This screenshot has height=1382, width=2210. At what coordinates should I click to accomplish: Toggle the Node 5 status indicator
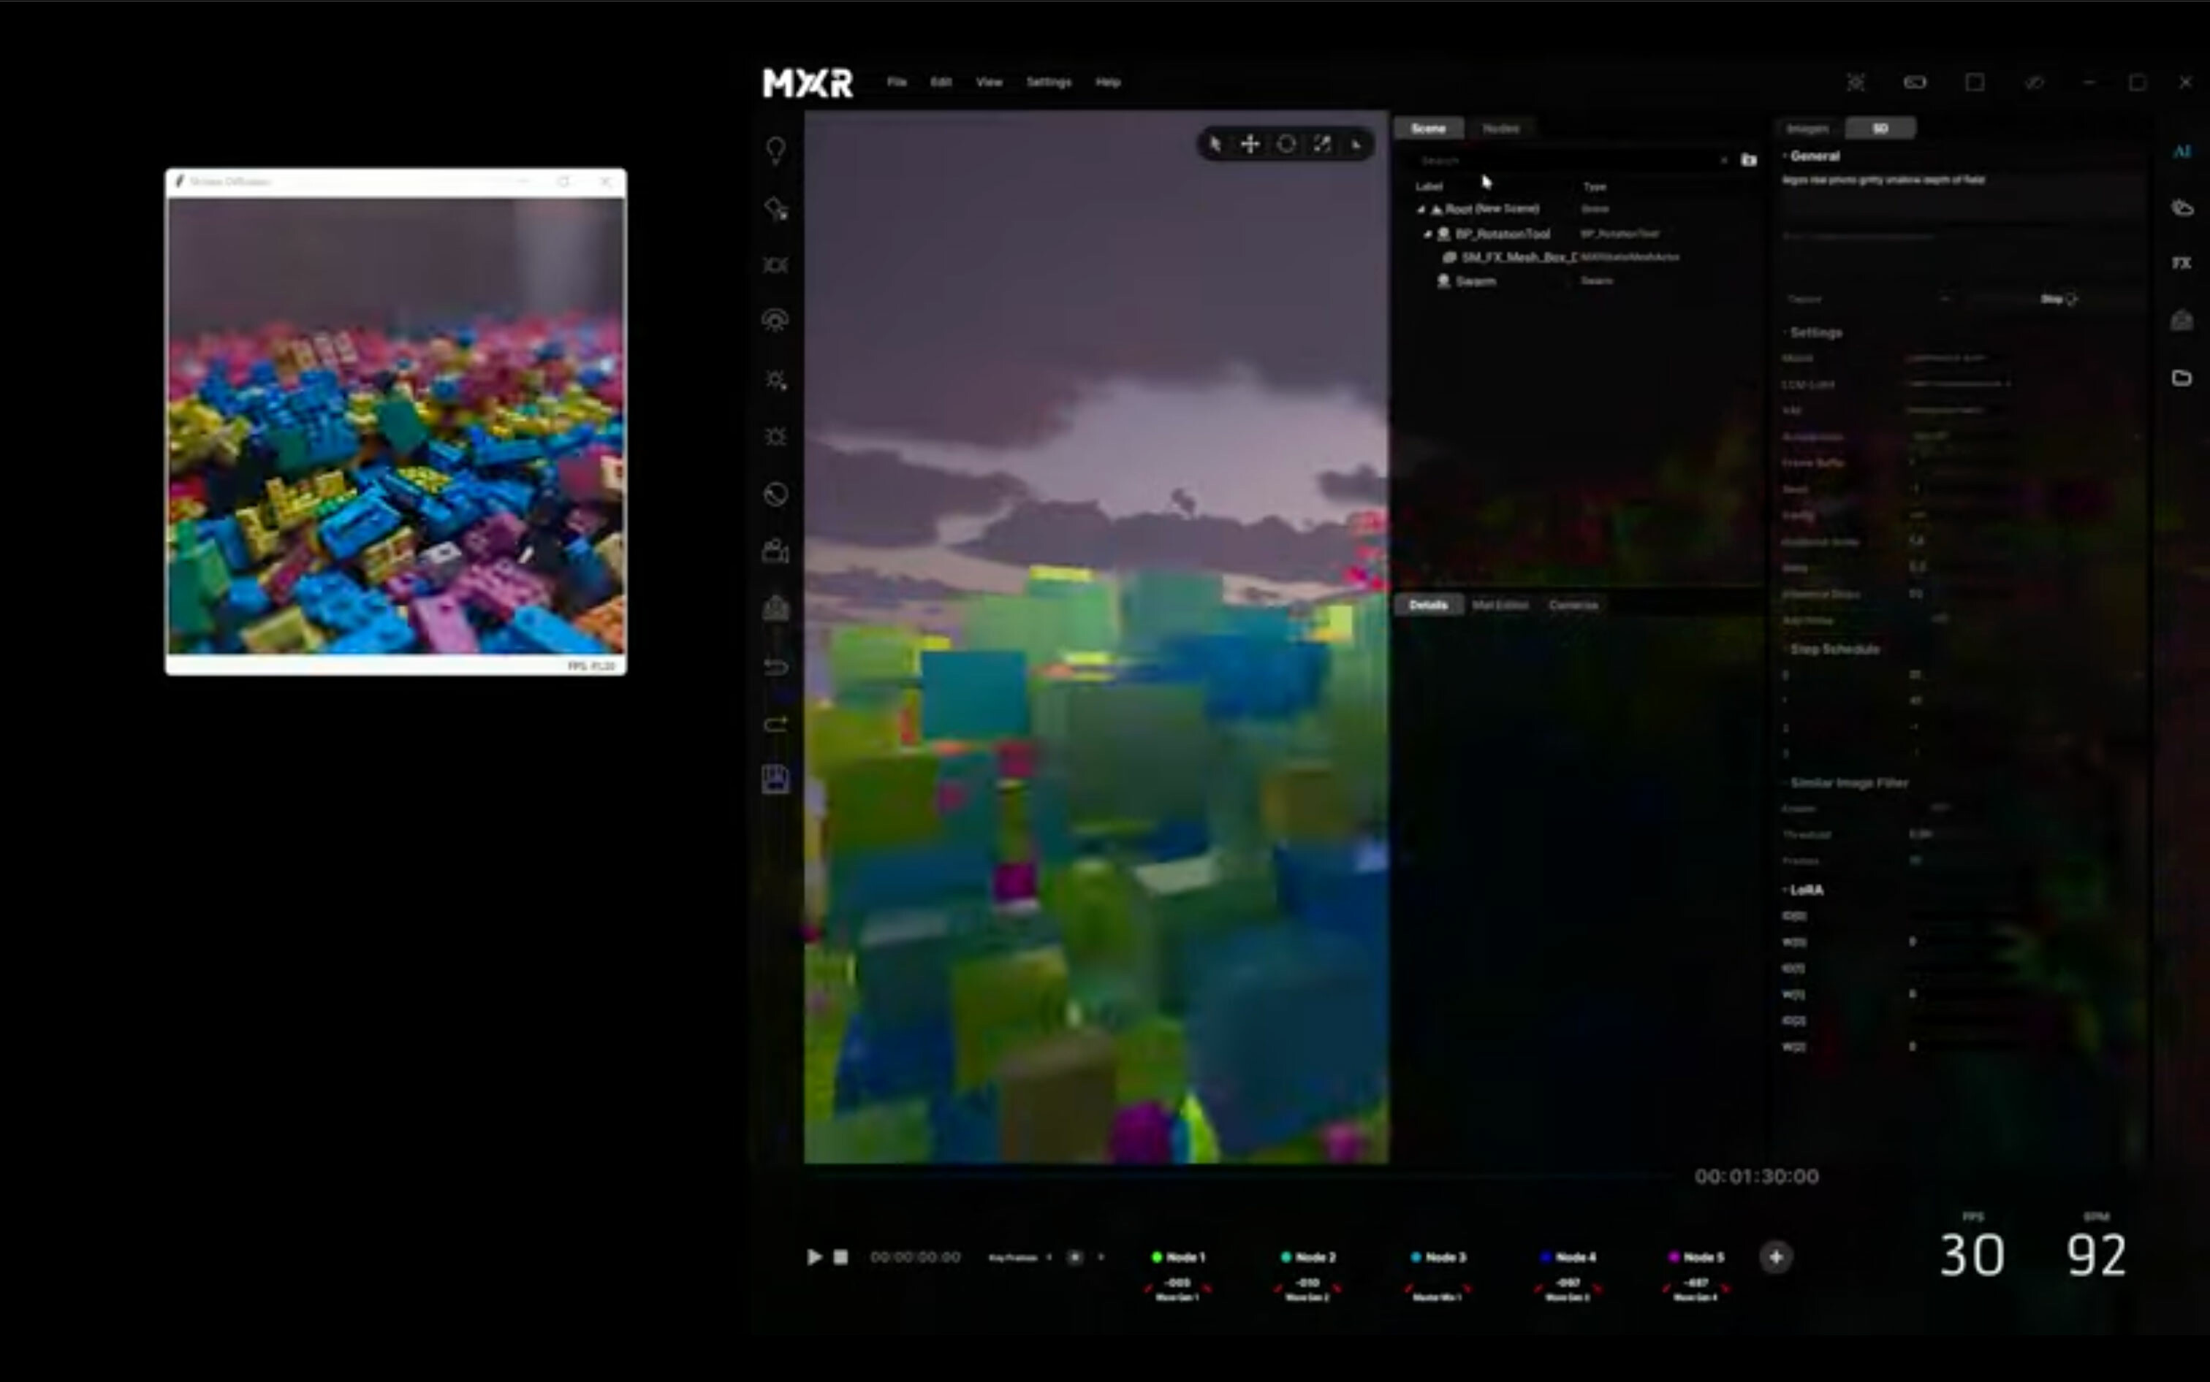[1674, 1256]
